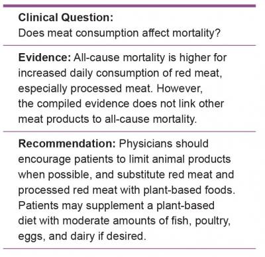Click the line 'processed red meat with plant-based foods.'
265x257 pixels.
[127, 190]
